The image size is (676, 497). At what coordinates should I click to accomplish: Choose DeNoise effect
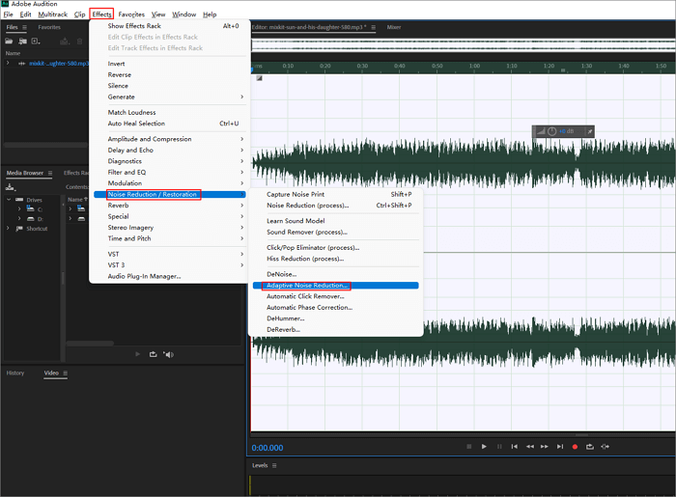click(x=336, y=274)
